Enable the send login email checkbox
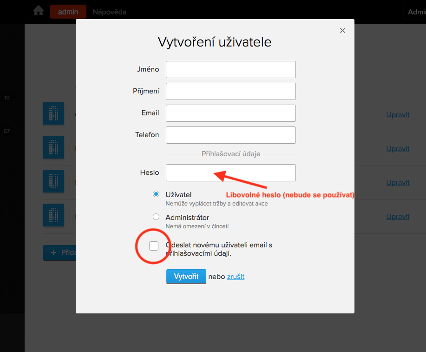426x352 pixels. 154,246
